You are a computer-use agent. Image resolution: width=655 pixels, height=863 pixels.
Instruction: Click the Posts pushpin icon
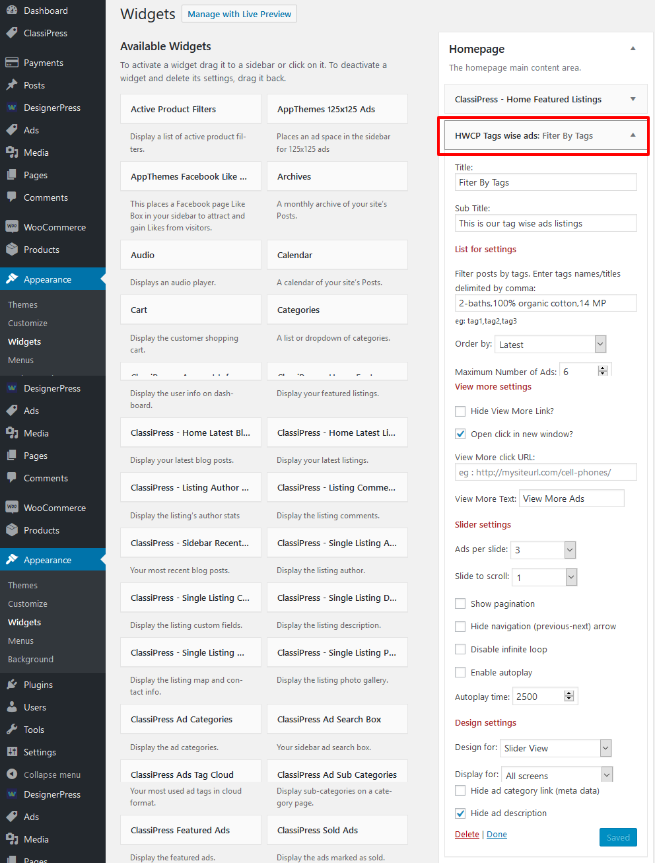click(12, 85)
